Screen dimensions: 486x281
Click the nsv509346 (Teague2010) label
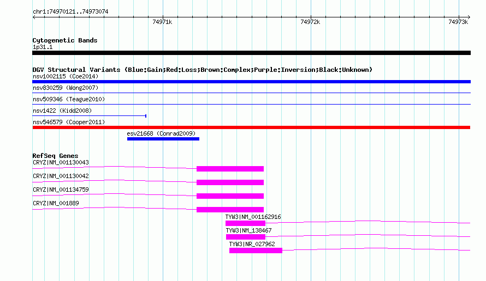[x=69, y=99]
